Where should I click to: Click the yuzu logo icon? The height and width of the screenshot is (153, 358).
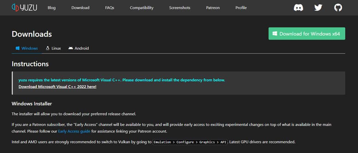(16, 8)
